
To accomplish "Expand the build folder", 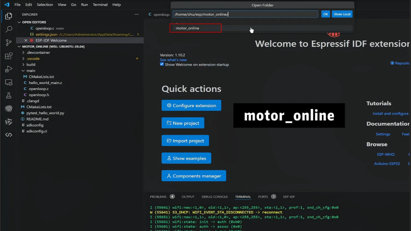I will [23, 65].
